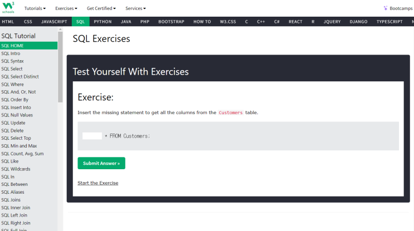Go to the JAVASCRIPT tab

tap(54, 22)
